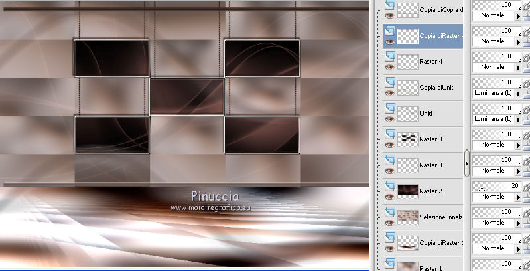Click layer type icon of Raster 3 with blank thumbnail
Image resolution: width=530 pixels, height=271 pixels.
390,159
